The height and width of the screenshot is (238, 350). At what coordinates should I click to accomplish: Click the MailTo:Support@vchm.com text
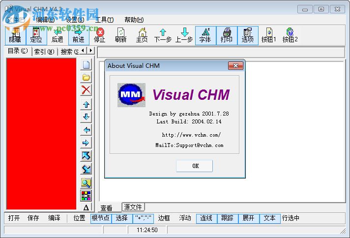[x=190, y=146]
